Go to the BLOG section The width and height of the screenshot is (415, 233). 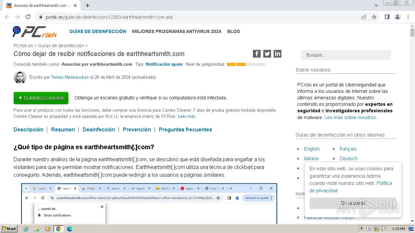tap(233, 31)
